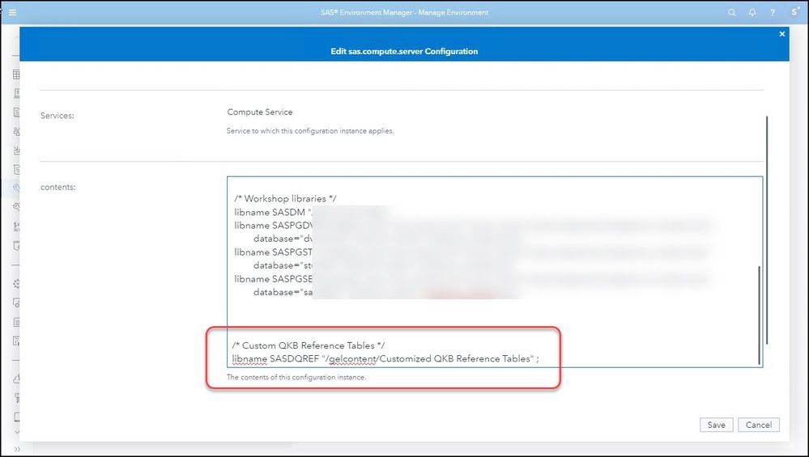Open the notifications bell
This screenshot has height=457, width=809.
[x=752, y=12]
